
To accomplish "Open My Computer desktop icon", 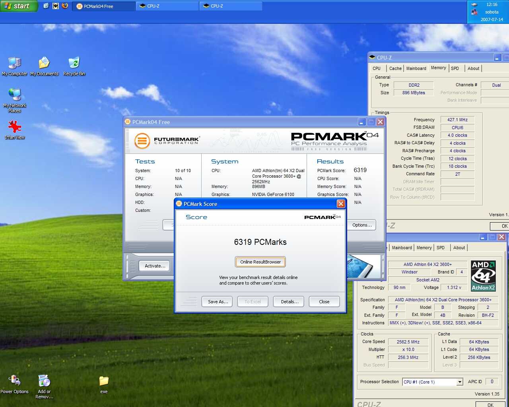I will pyautogui.click(x=15, y=66).
